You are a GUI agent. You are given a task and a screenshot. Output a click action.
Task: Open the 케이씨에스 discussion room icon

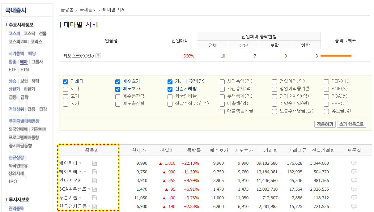(x=354, y=172)
